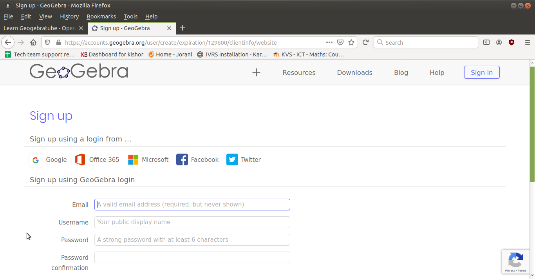Open the File menu
The height and width of the screenshot is (279, 535).
(x=9, y=16)
